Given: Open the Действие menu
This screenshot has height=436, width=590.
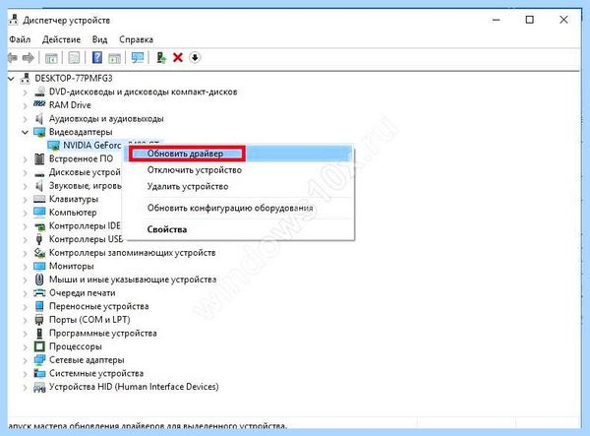Looking at the screenshot, I should point(61,39).
